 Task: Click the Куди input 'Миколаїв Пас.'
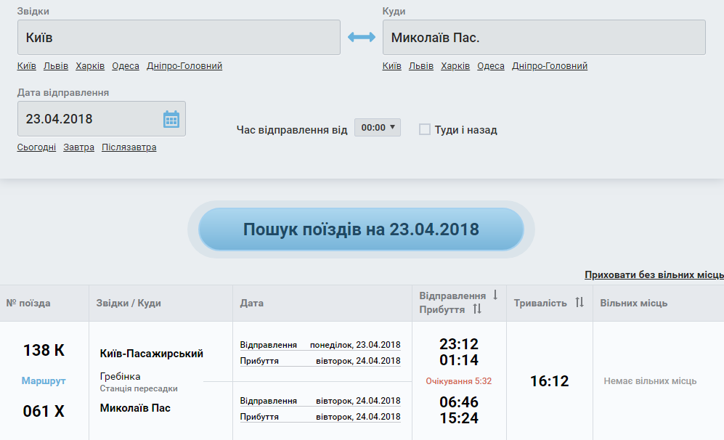coord(543,37)
